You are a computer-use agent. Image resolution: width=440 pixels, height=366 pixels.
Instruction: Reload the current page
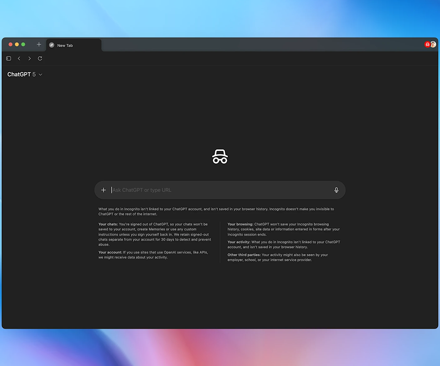click(40, 58)
